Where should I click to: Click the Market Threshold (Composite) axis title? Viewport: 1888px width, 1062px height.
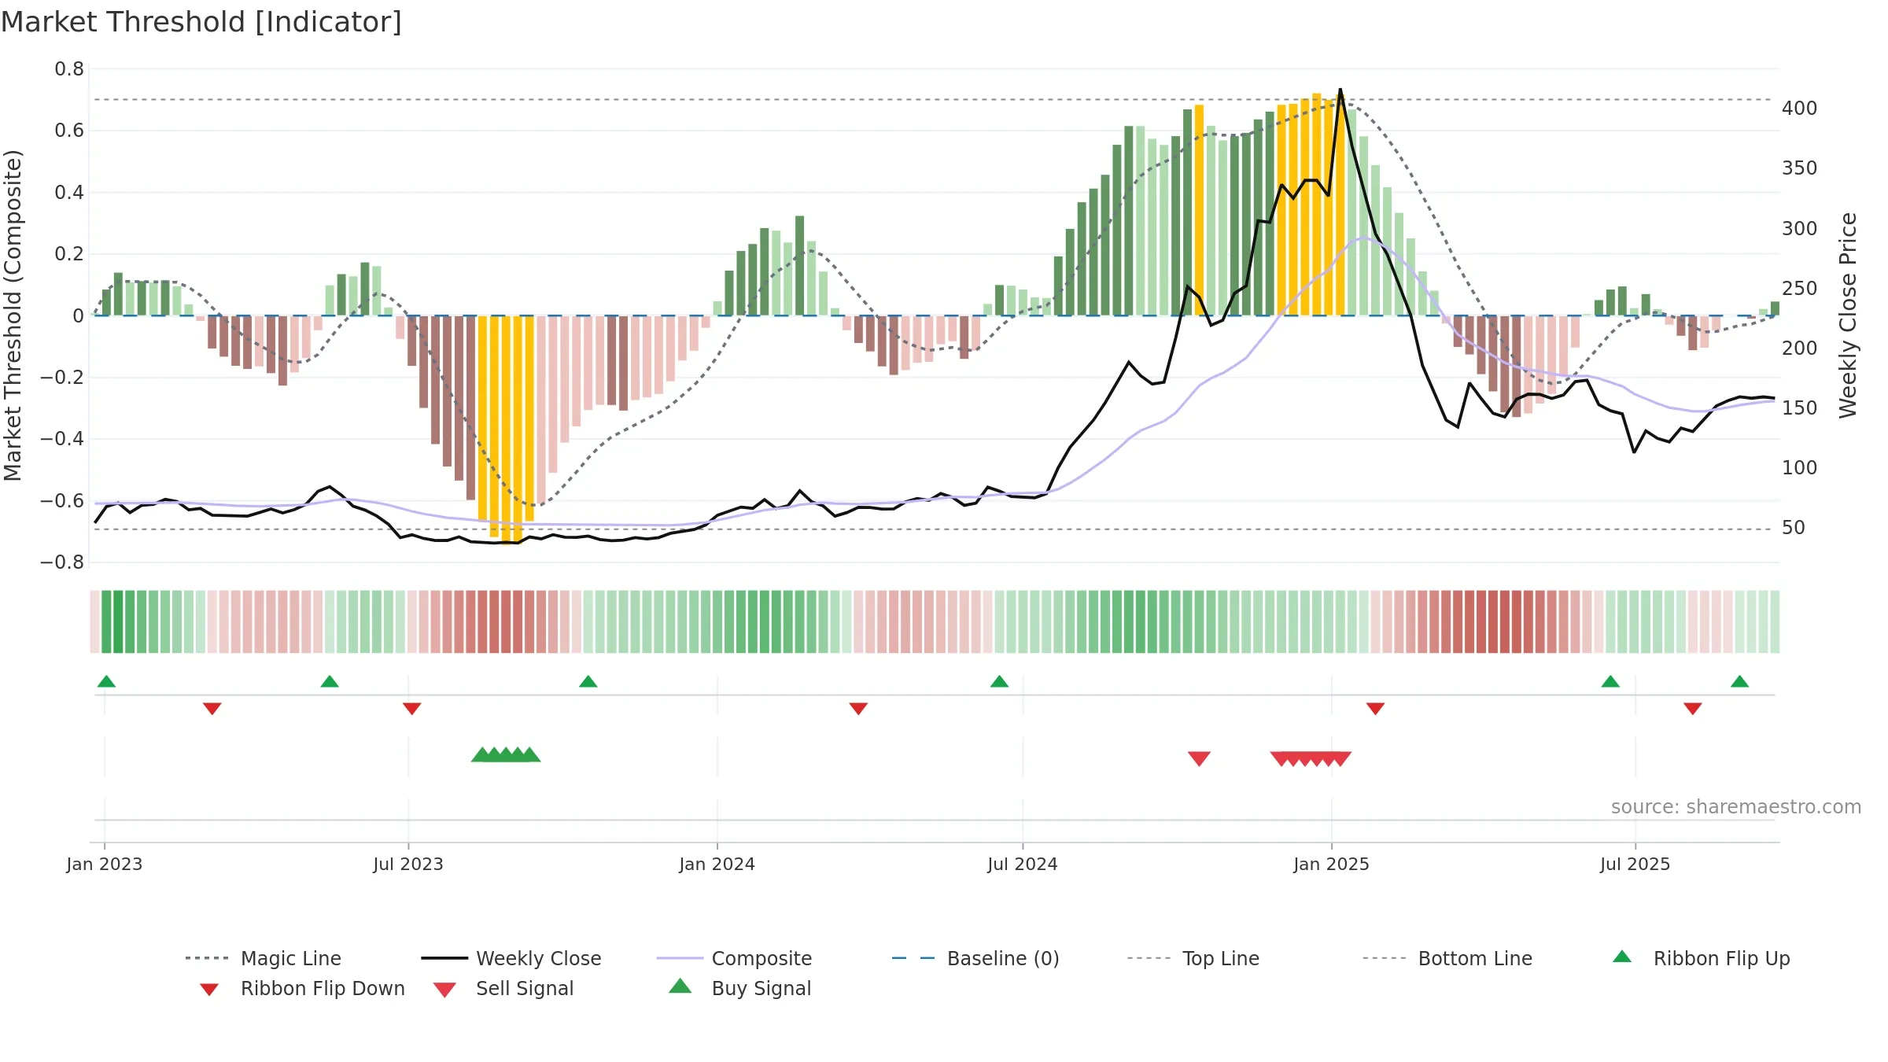[x=13, y=315]
